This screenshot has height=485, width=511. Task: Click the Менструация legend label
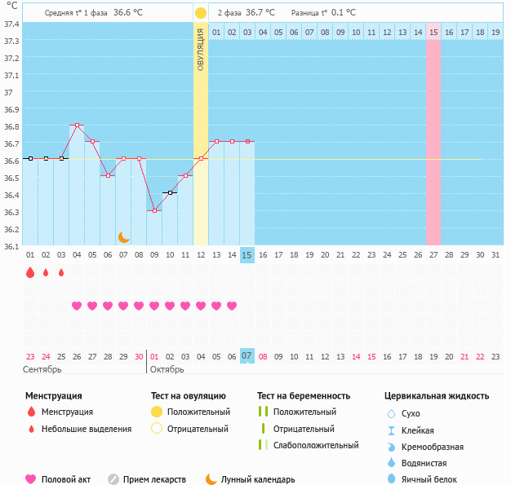point(67,412)
